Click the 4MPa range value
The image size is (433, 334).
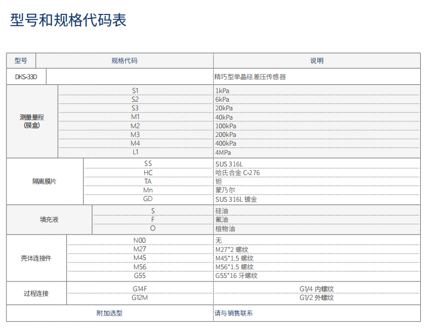(224, 153)
